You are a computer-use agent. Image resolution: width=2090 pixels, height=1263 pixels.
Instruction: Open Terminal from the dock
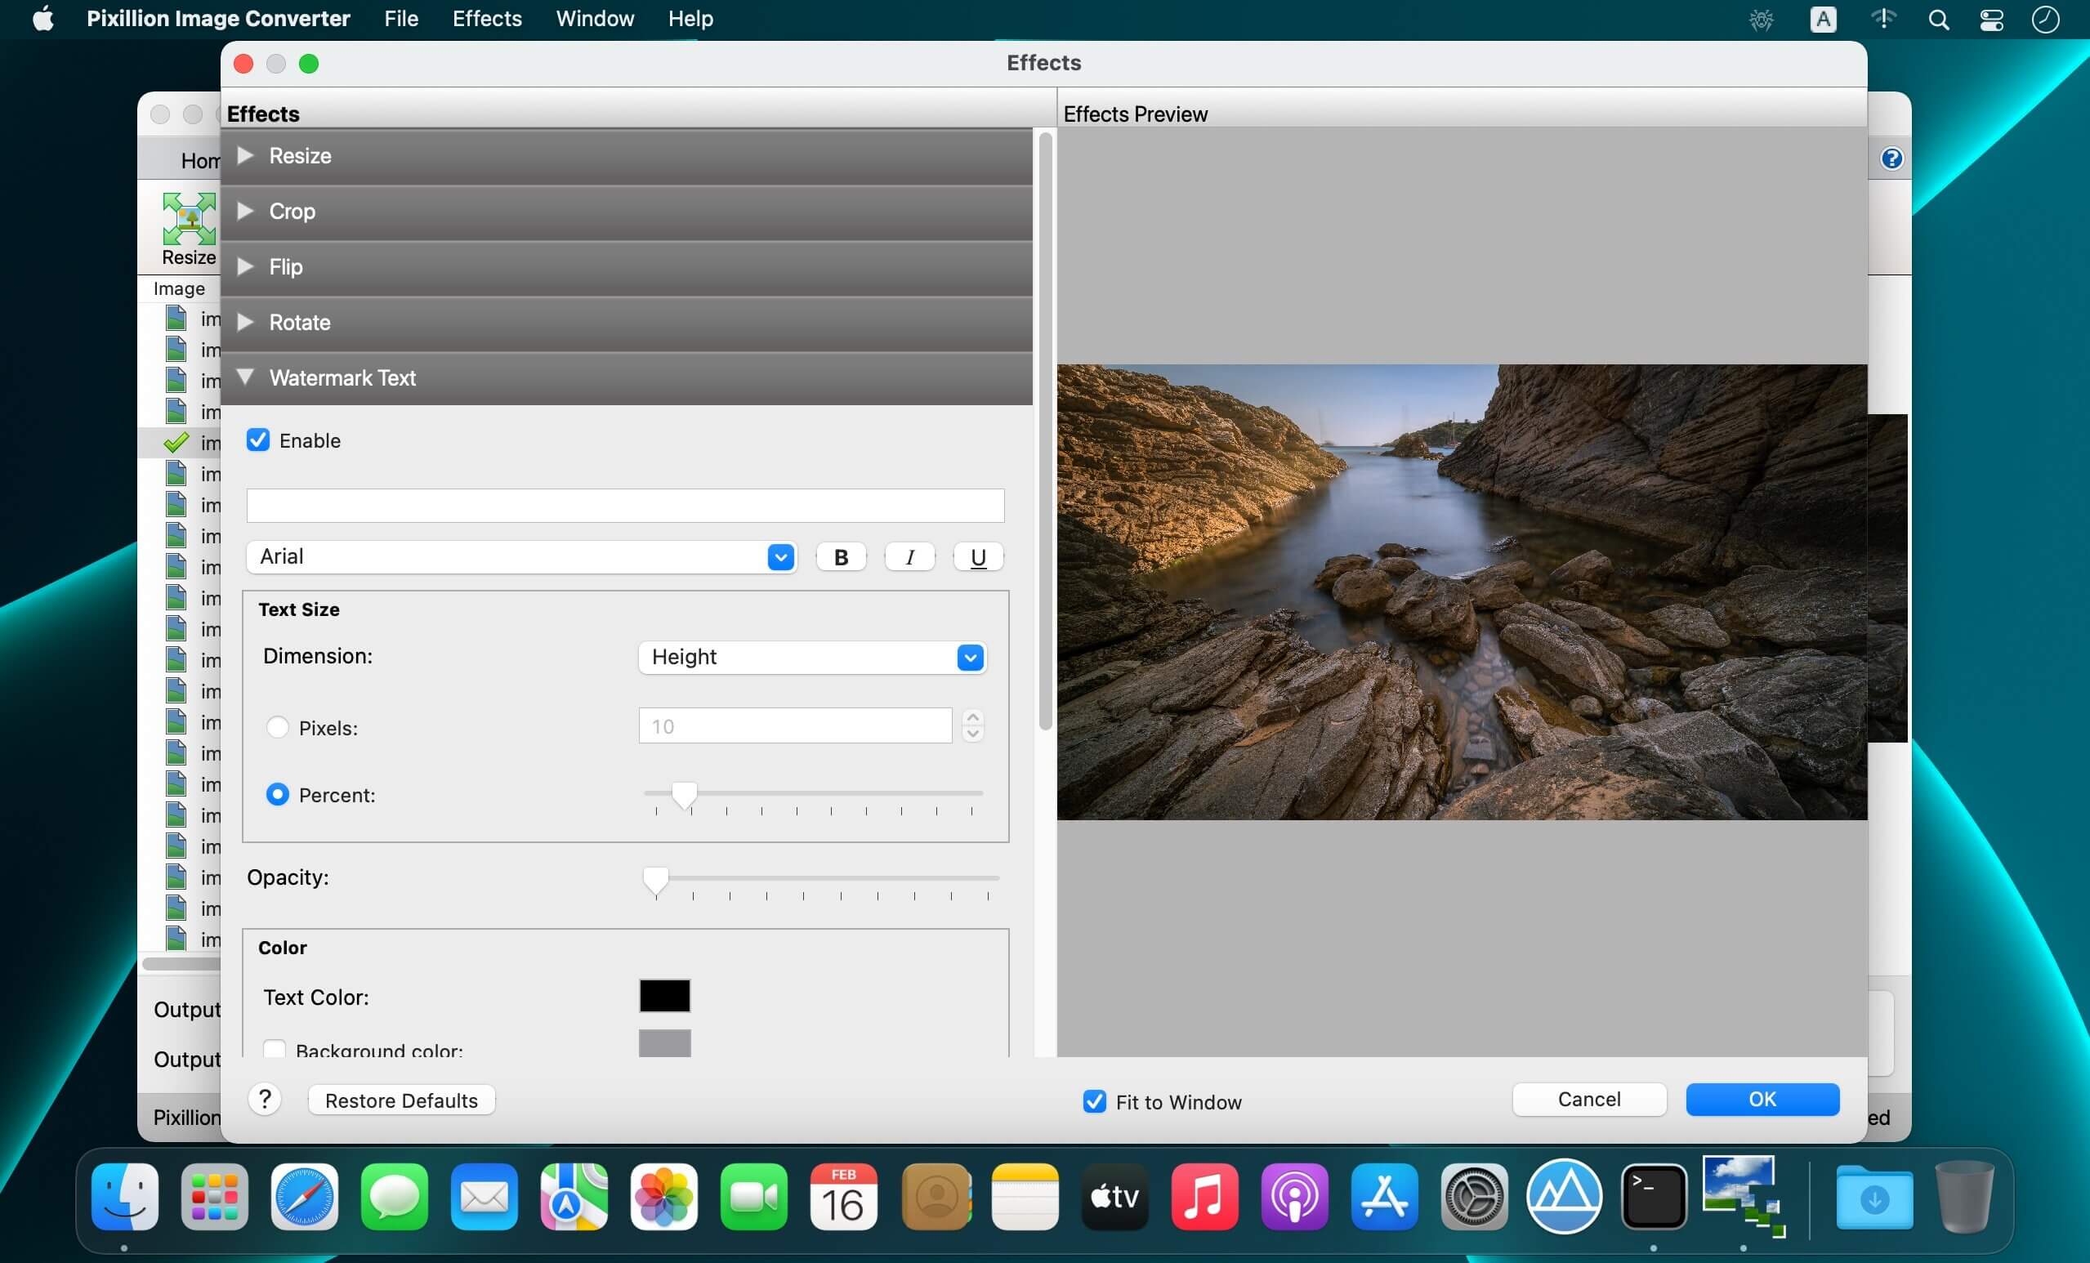[1654, 1197]
